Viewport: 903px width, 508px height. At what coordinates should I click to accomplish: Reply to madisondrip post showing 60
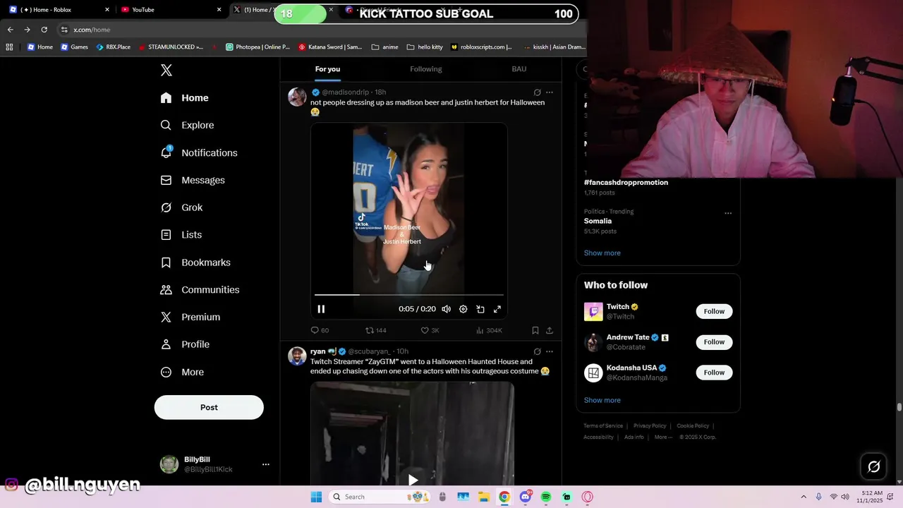[x=320, y=330]
